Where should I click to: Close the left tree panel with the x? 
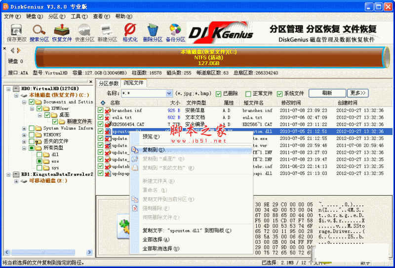pos(91,82)
